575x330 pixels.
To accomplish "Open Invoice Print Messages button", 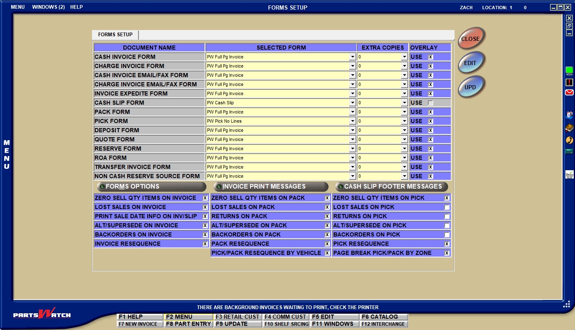I will [271, 186].
